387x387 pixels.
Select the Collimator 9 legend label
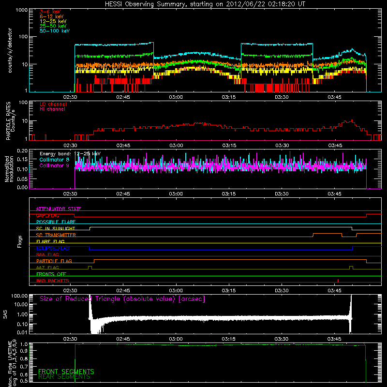point(55,165)
